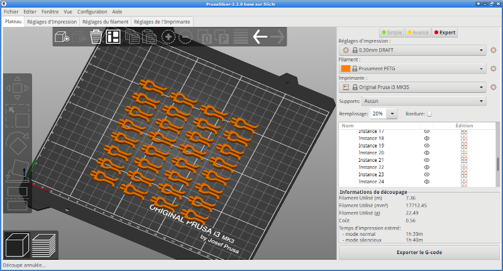Select the Cut gizmo tool
The width and height of the screenshot is (503, 271).
click(x=18, y=198)
